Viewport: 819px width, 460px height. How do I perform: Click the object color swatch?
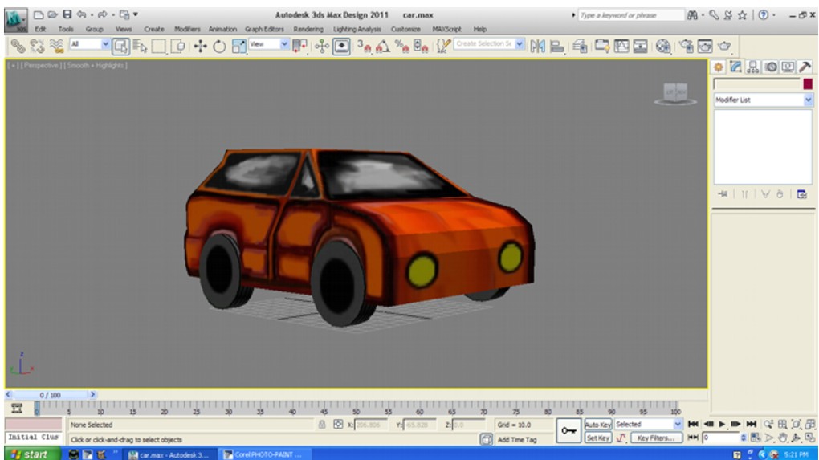pos(808,83)
